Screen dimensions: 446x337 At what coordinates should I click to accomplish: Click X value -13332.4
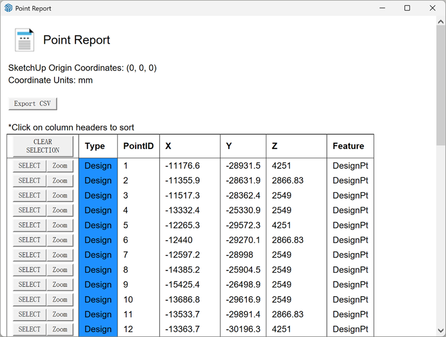183,210
